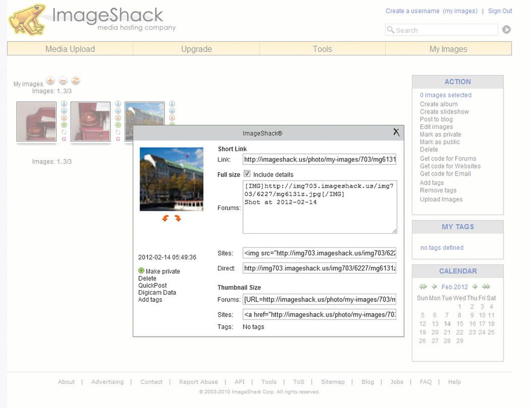Click the green Make private toggle
Screen dimensions: 531x408
[141, 270]
